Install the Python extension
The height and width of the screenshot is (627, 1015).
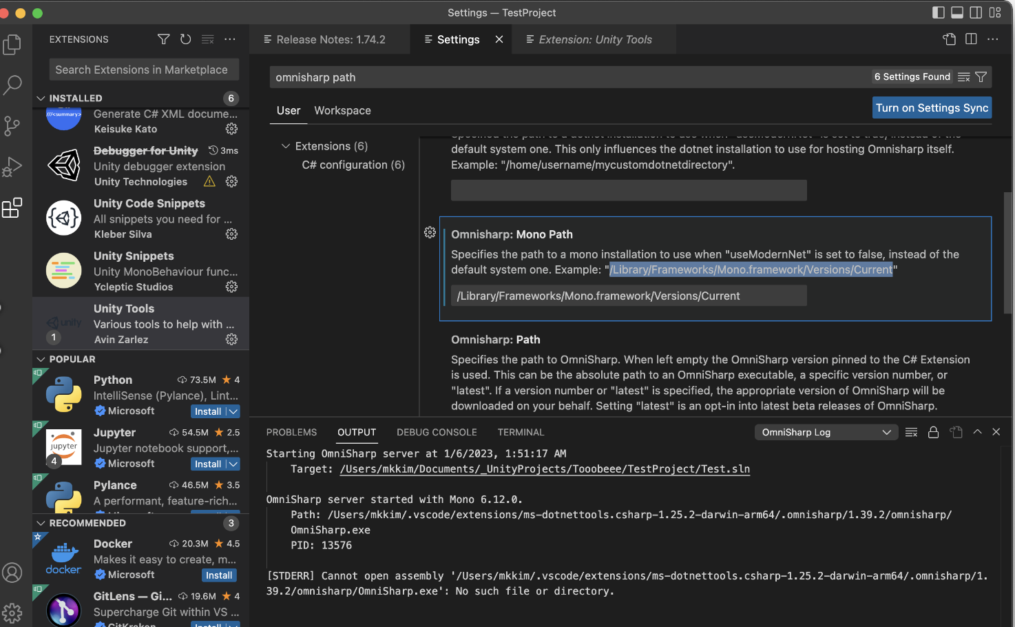(x=208, y=411)
